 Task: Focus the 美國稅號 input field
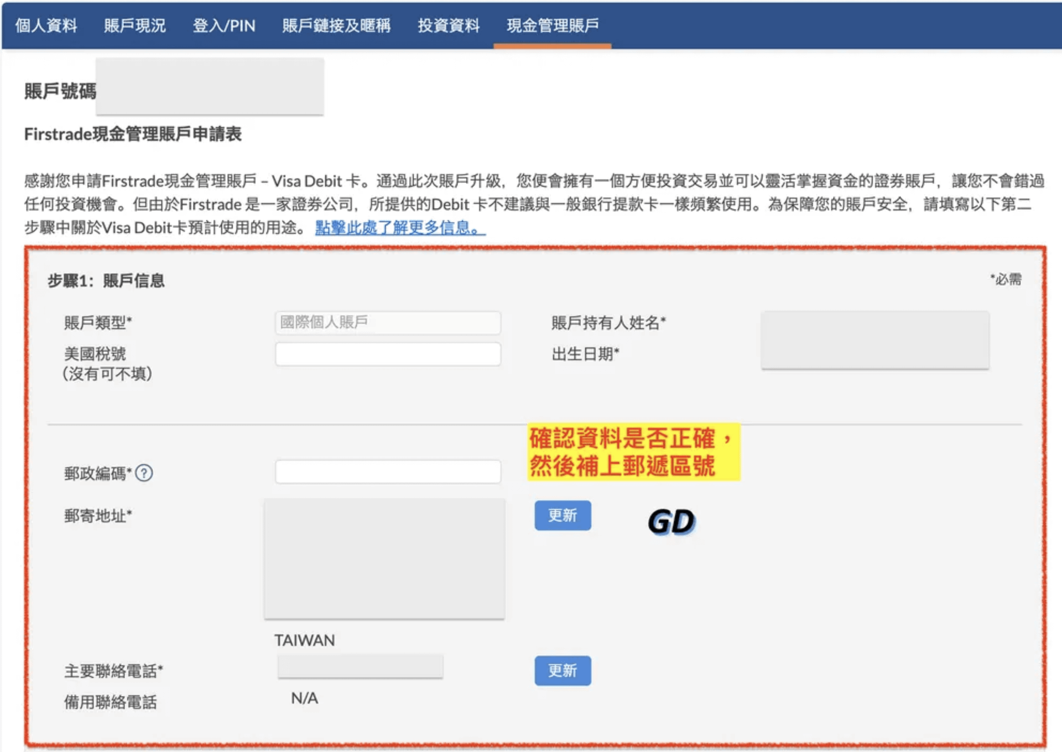click(388, 354)
